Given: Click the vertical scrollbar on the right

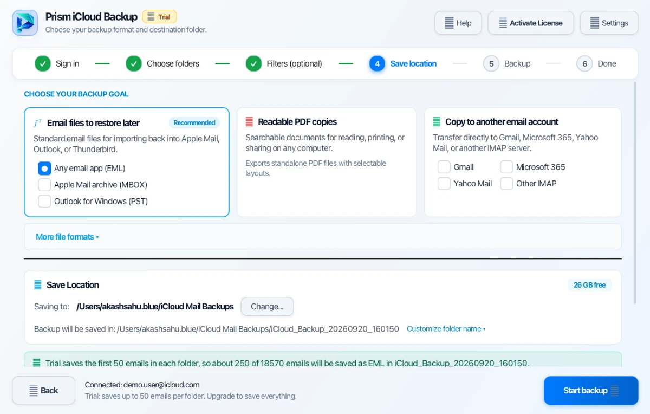Looking at the screenshot, I should pyautogui.click(x=635, y=193).
